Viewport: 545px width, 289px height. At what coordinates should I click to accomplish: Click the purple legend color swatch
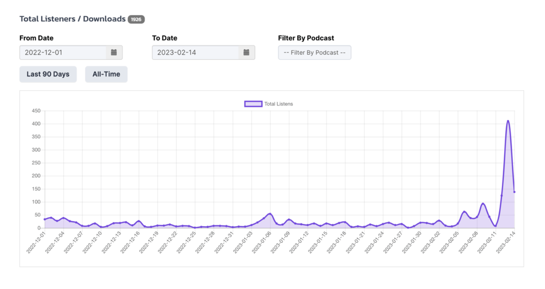click(252, 103)
